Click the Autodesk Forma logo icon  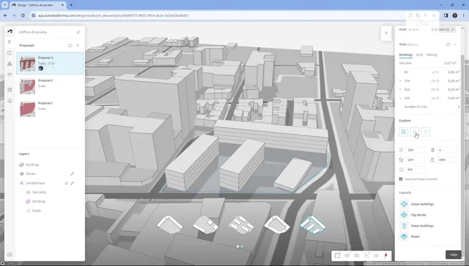point(10,31)
